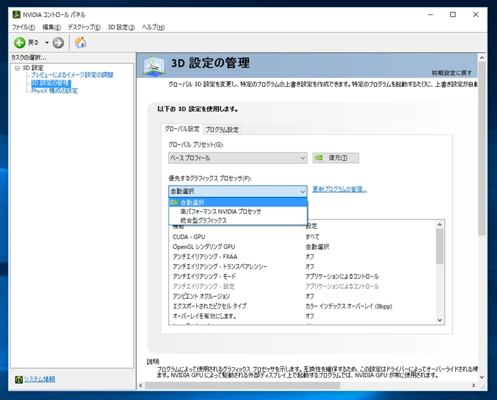Open the 更新プログラムの管理... link
Viewport: 497px width, 400px height.
point(339,190)
